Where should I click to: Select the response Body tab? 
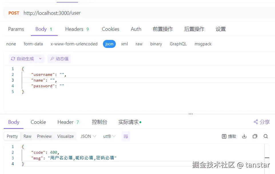pos(14,122)
